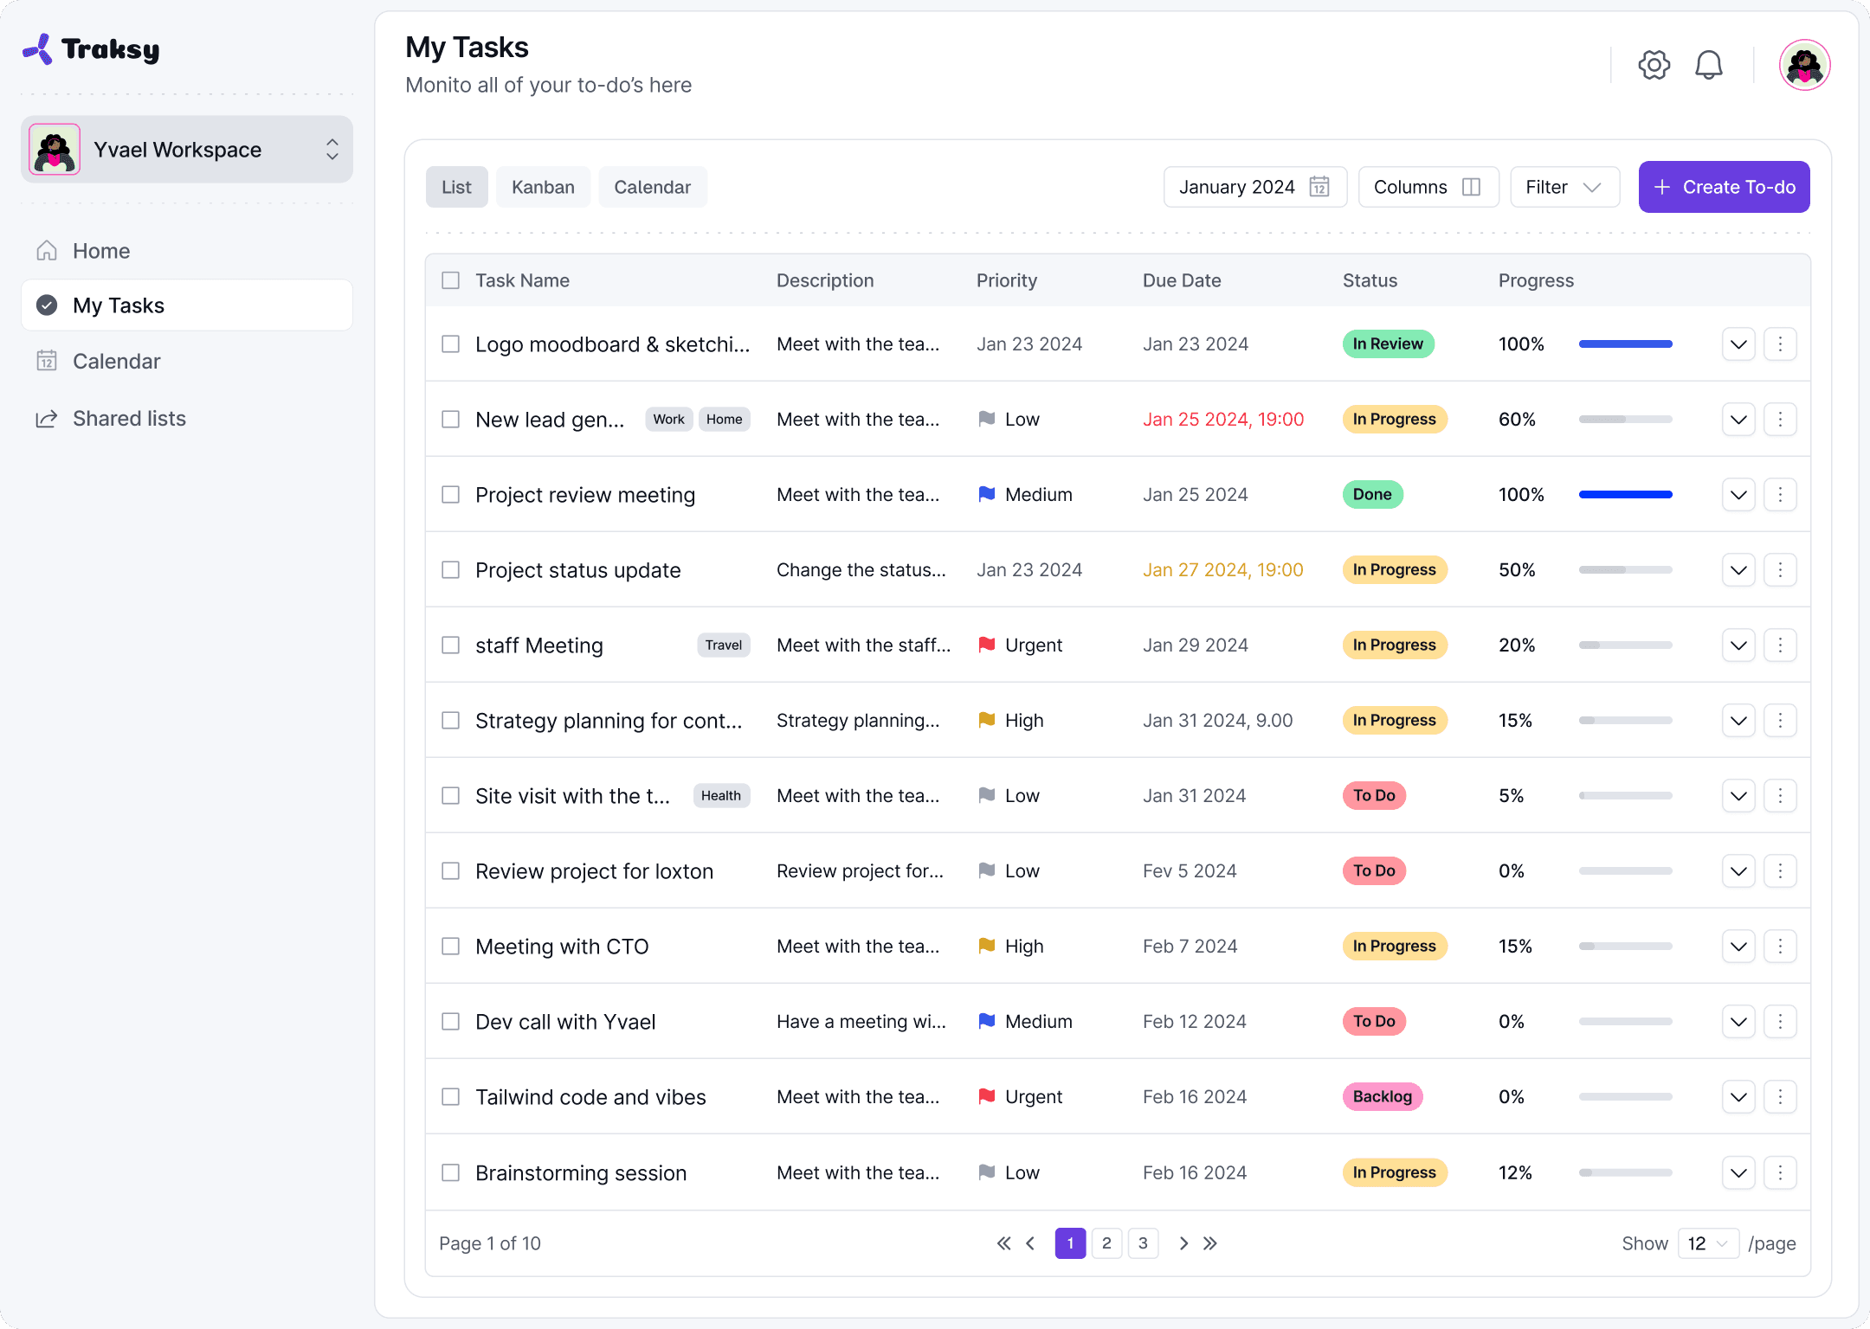Viewport: 1870px width, 1329px height.
Task: Click the notifications bell icon
Action: coord(1708,65)
